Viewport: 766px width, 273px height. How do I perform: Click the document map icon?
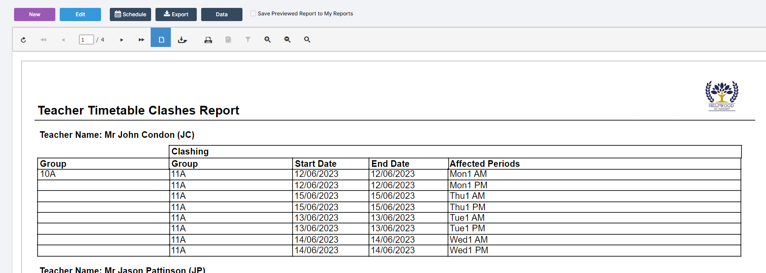(x=228, y=40)
